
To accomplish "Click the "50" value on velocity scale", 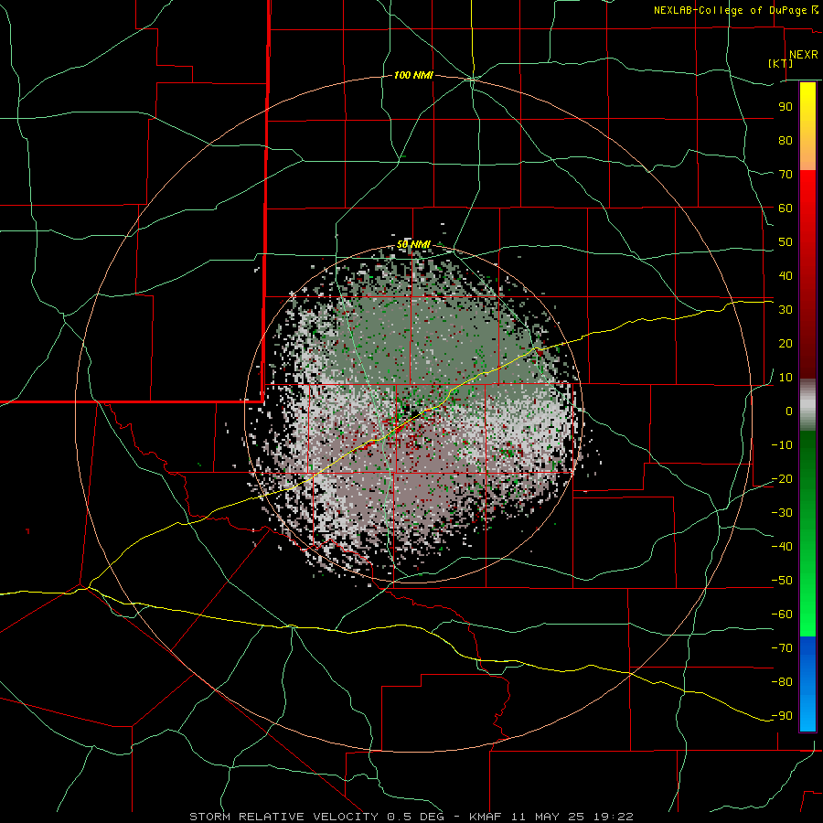I will point(786,242).
